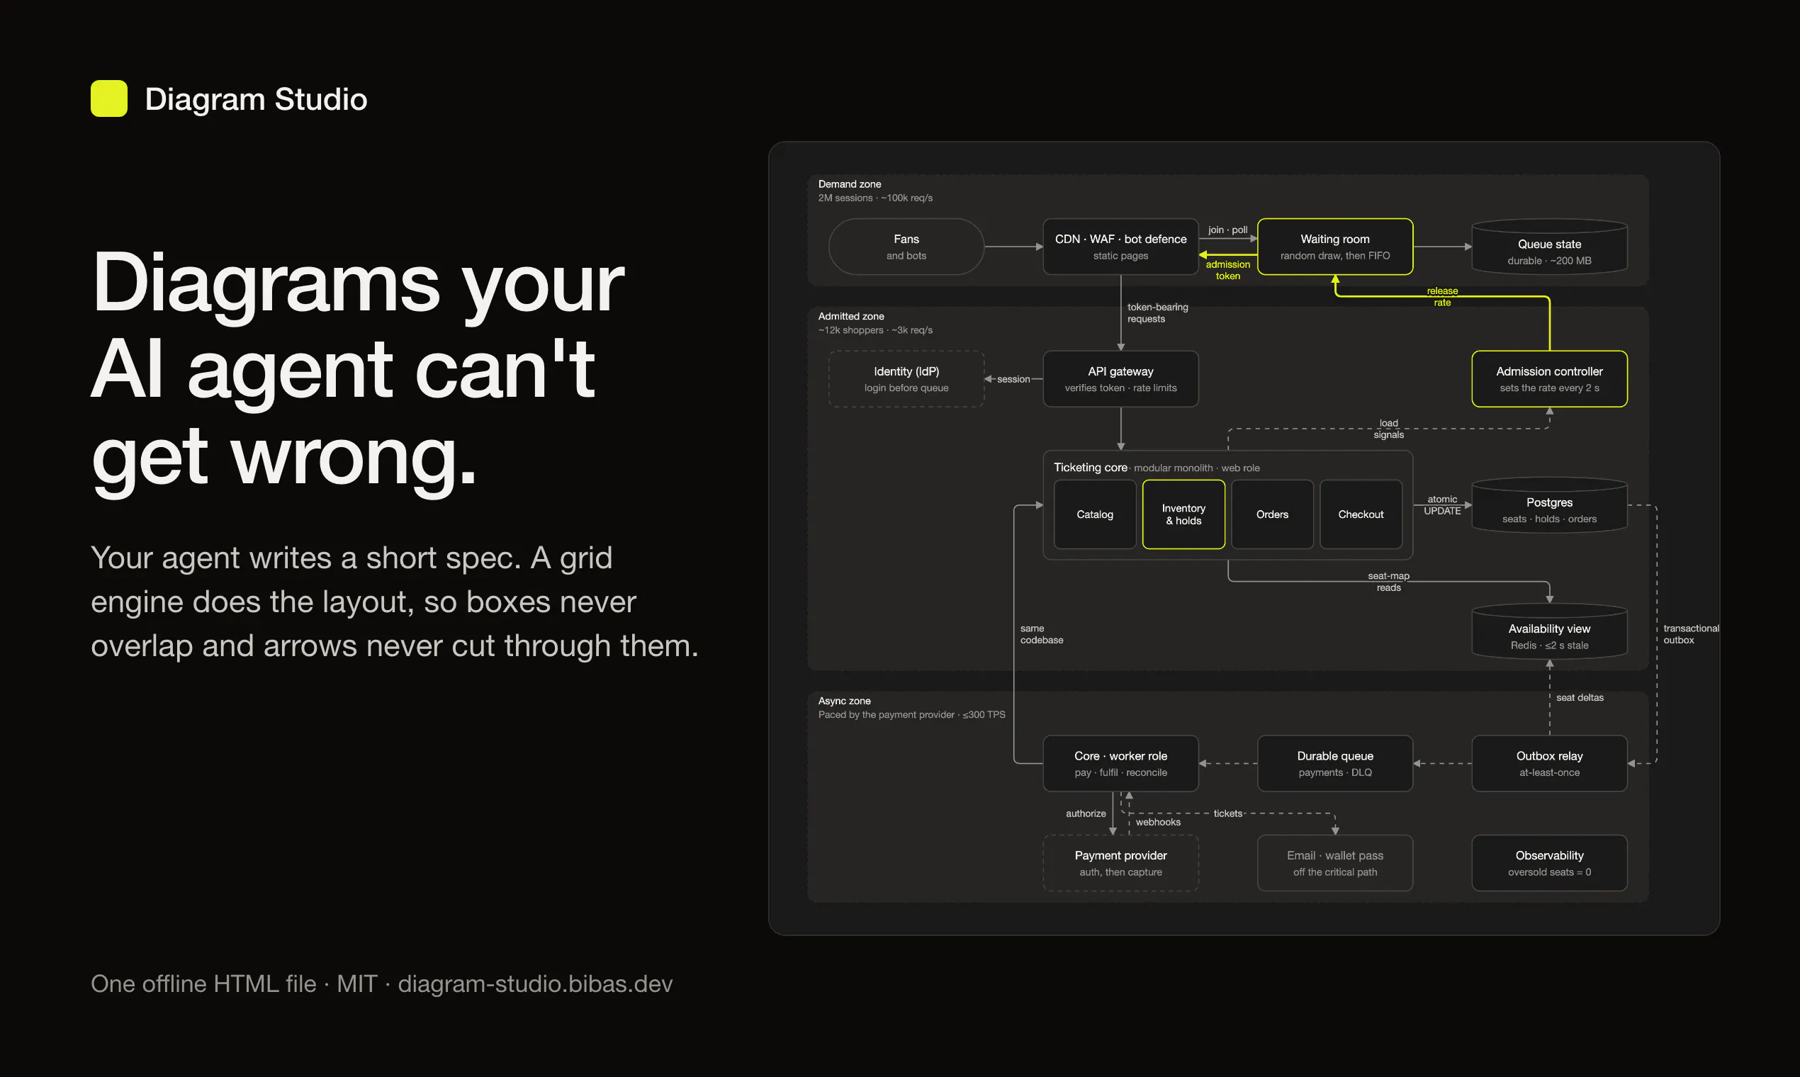Click the API gateway node
Image resolution: width=1800 pixels, height=1077 pixels.
click(x=1120, y=379)
